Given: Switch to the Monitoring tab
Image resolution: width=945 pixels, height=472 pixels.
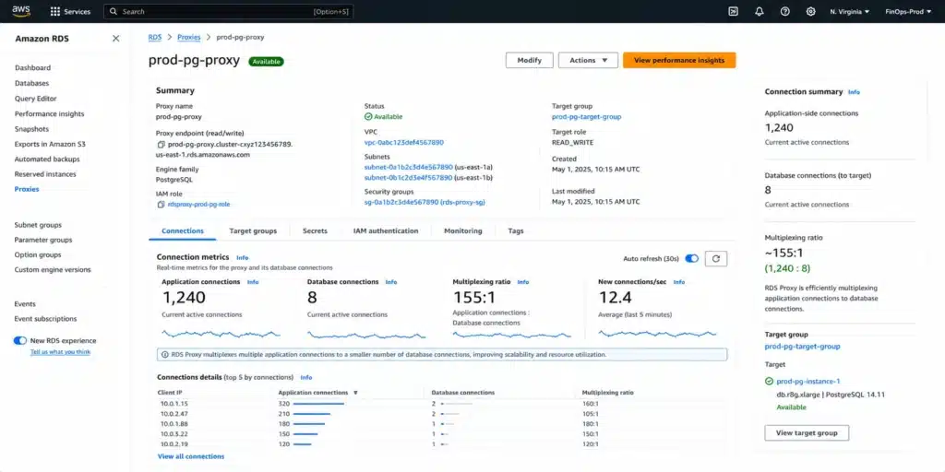Looking at the screenshot, I should click(x=463, y=230).
